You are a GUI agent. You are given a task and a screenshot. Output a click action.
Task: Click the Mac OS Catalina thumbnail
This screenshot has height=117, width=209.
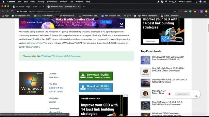tap(146, 83)
